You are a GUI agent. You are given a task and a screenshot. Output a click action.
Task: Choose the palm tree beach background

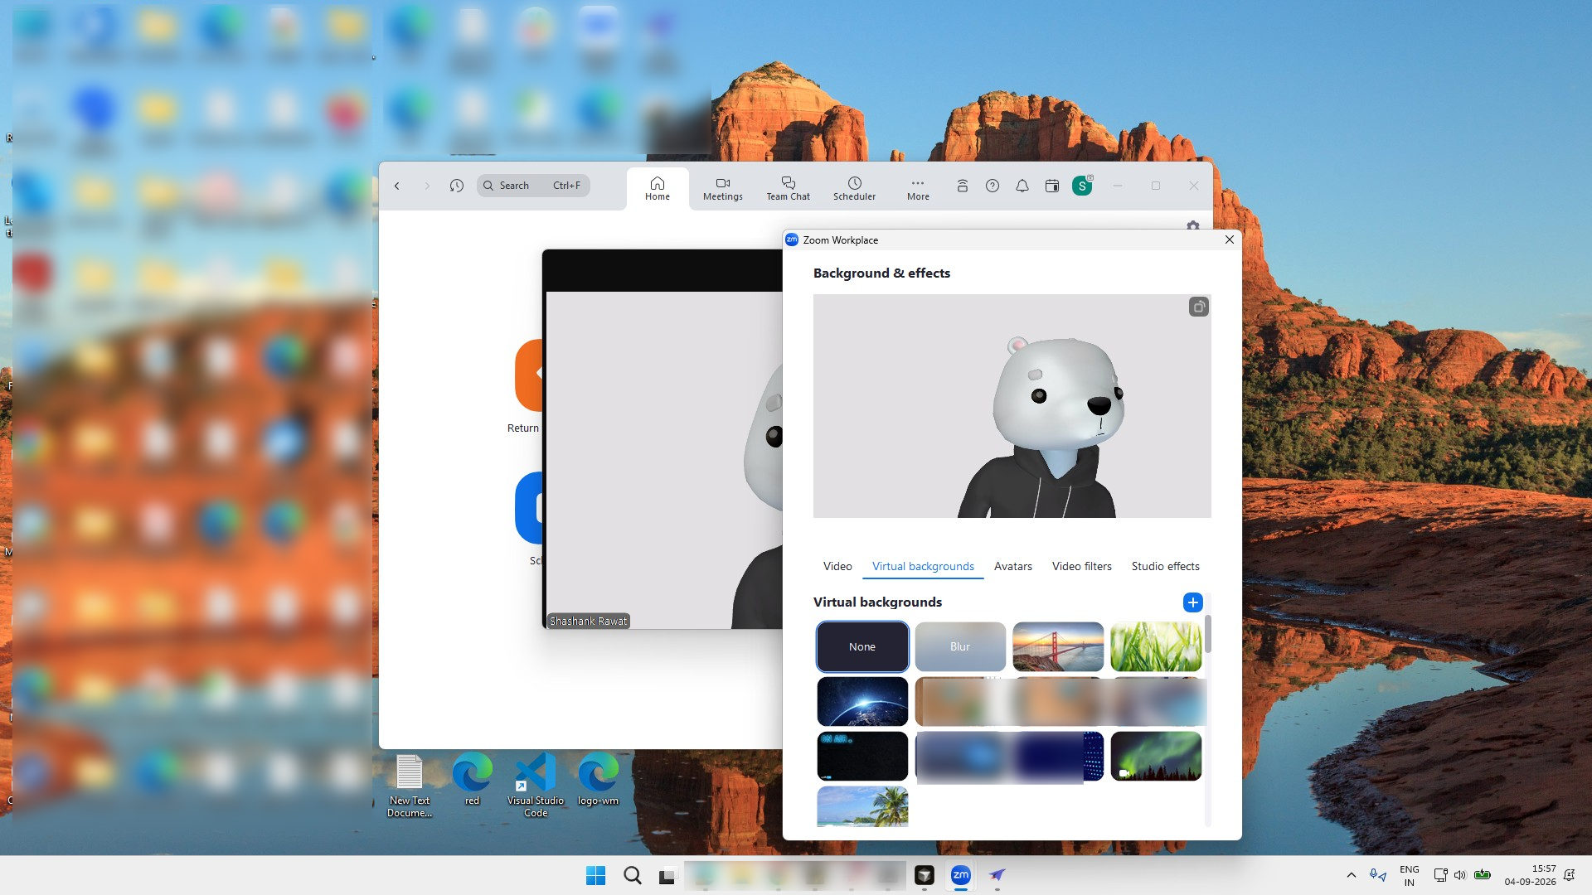(x=862, y=806)
